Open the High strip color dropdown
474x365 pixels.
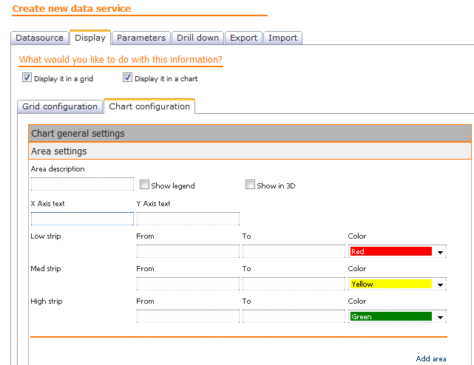pos(441,317)
